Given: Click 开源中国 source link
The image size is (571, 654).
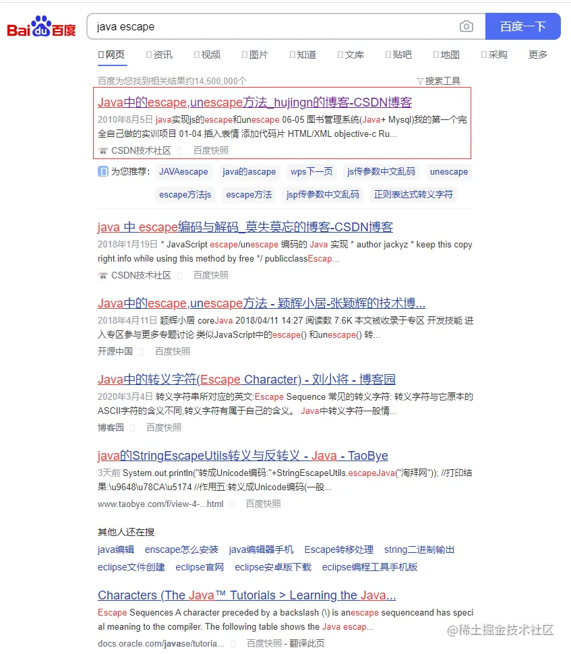Looking at the screenshot, I should 115,351.
